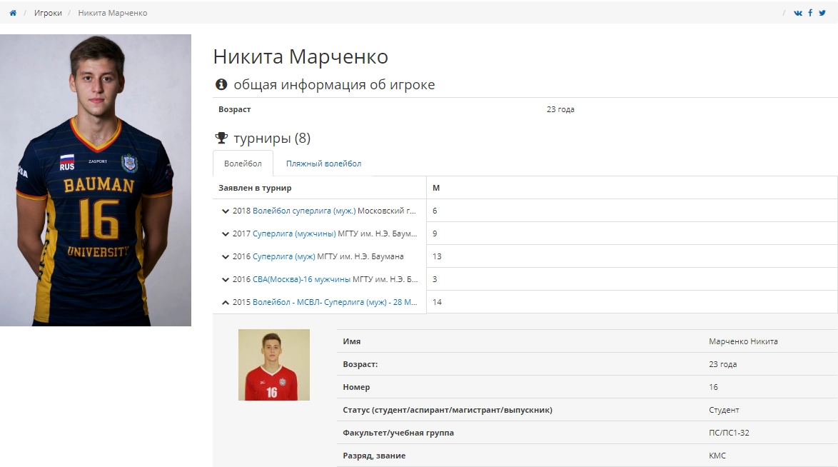This screenshot has width=838, height=467.
Task: Expand the 2016 СВА(Москва)-16 row chevron
Action: click(226, 280)
